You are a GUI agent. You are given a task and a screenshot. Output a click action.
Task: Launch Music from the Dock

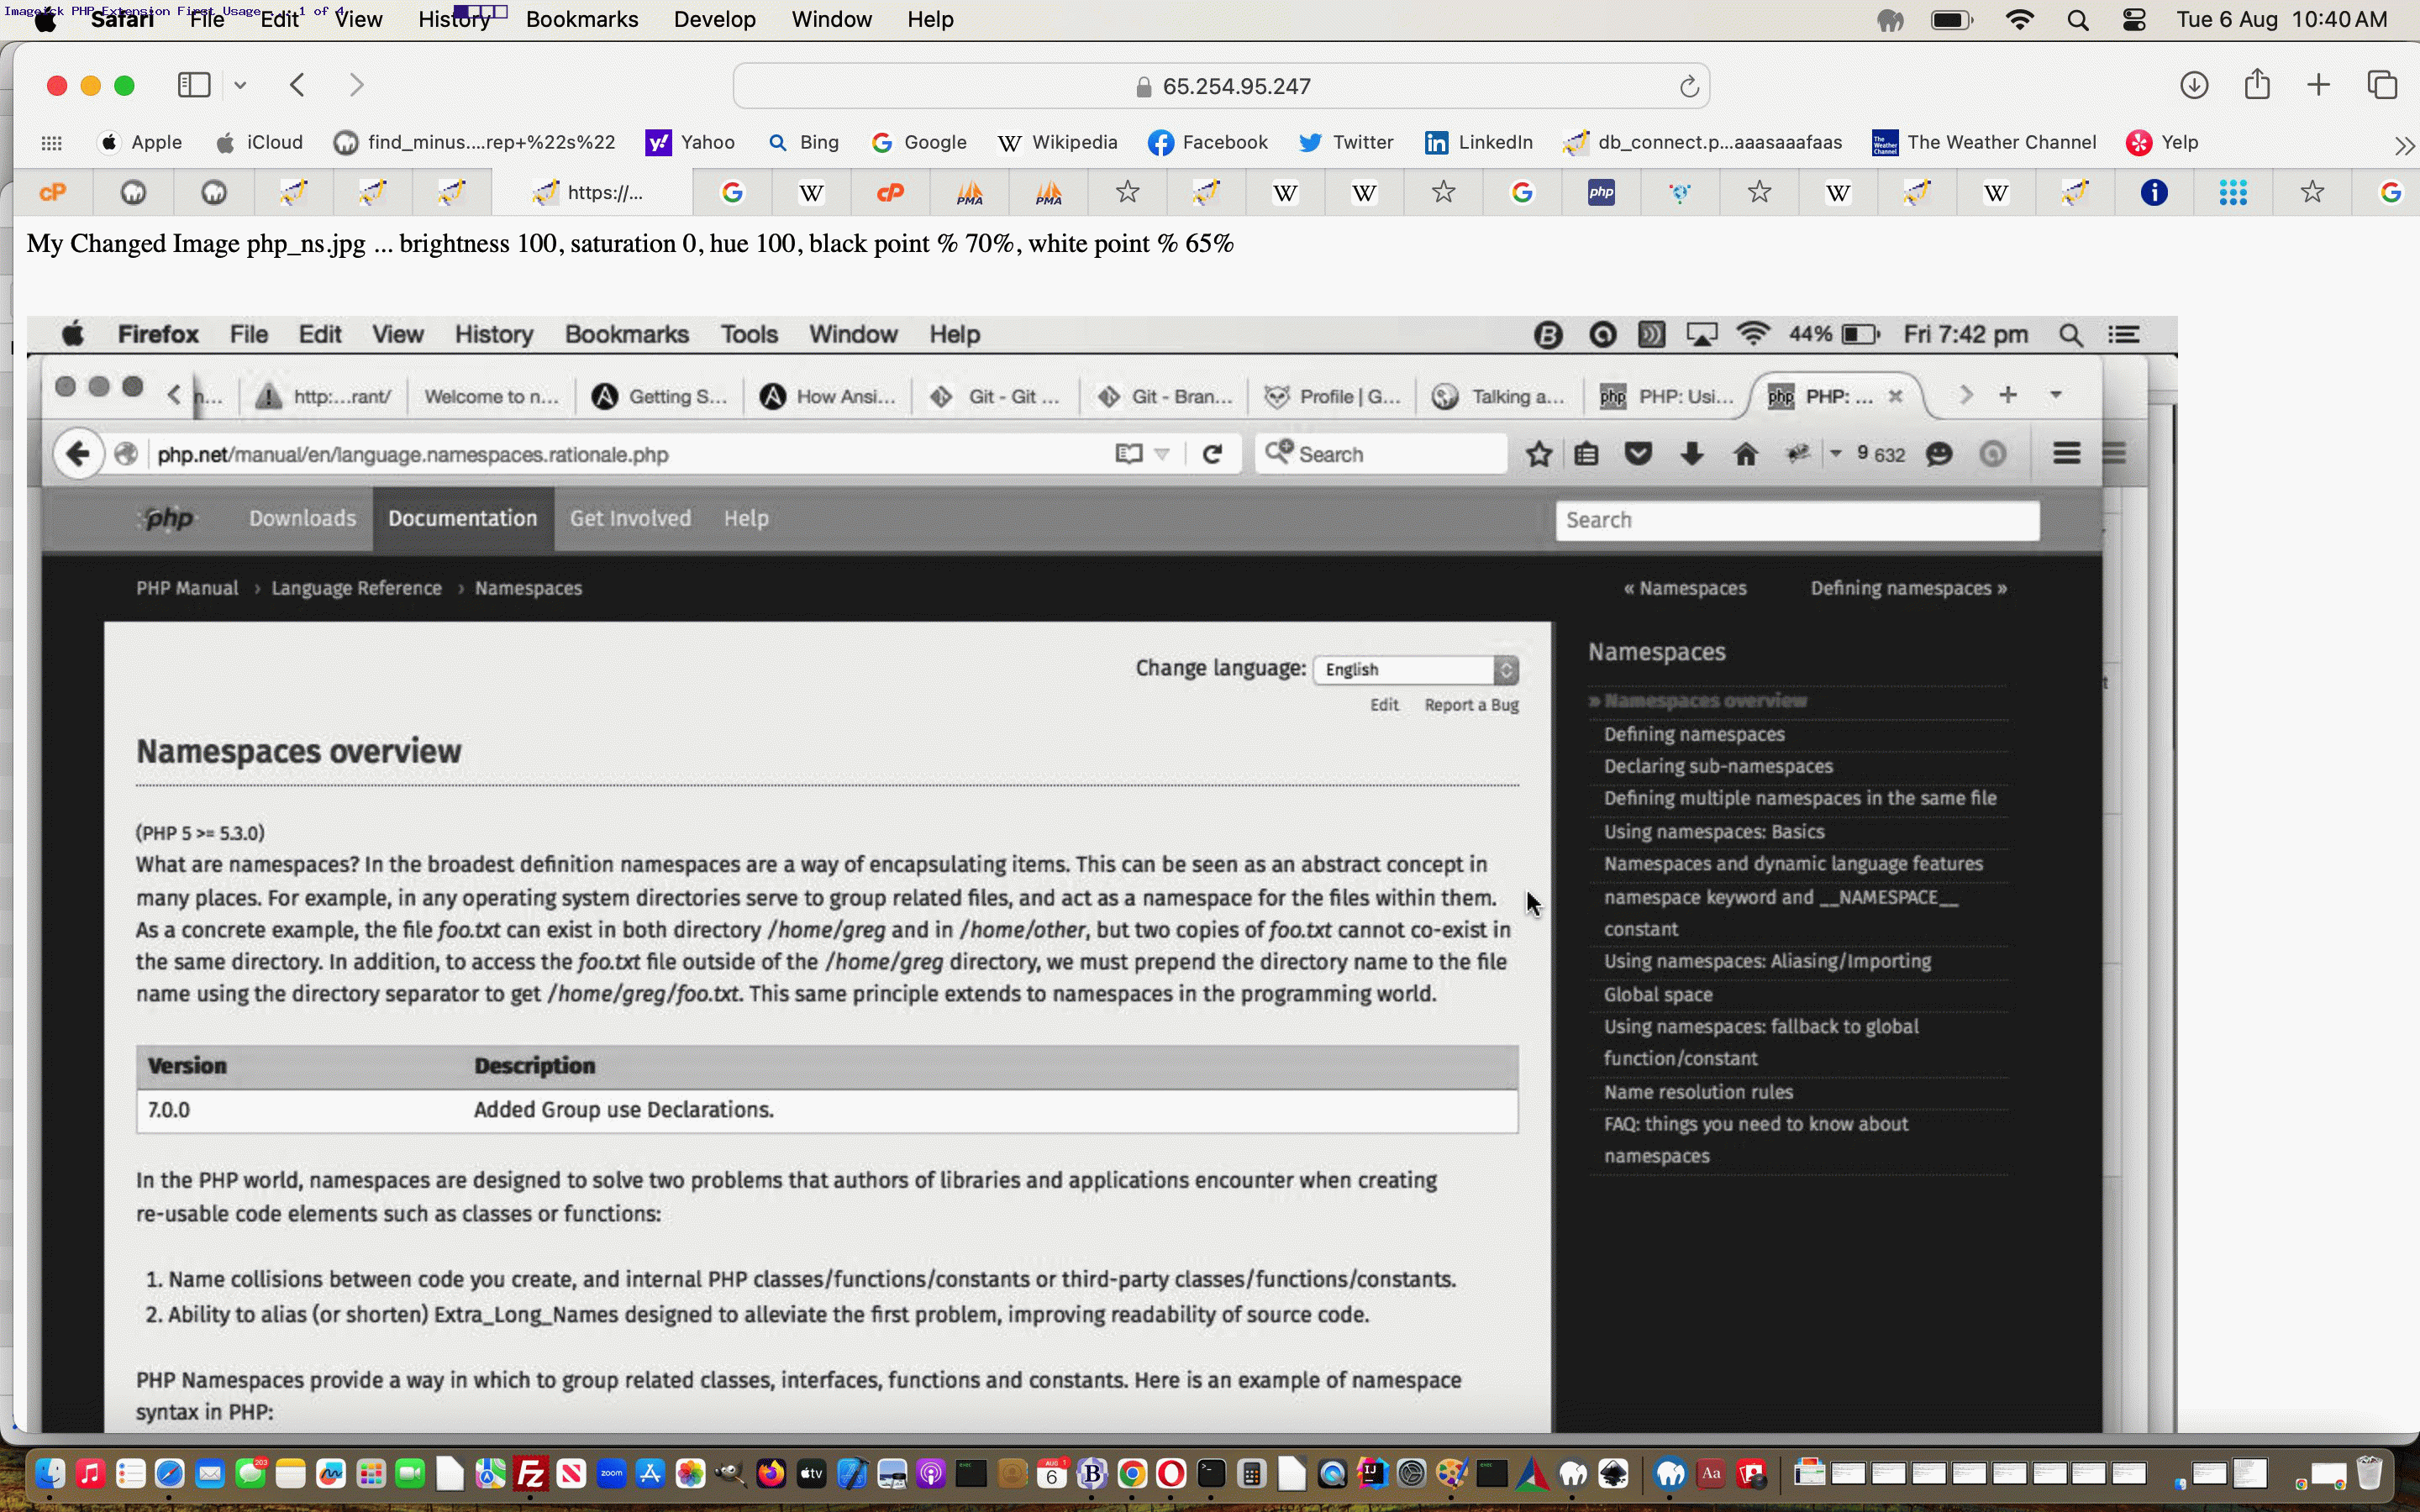pyautogui.click(x=90, y=1473)
